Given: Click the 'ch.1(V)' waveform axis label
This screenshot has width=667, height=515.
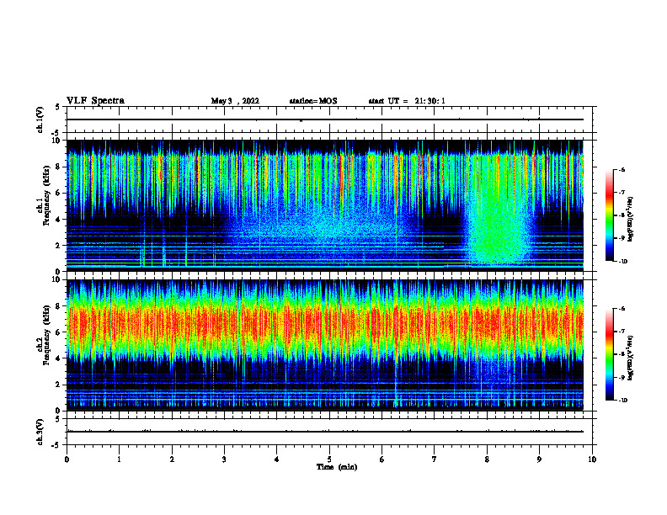Looking at the screenshot, I should (40, 119).
